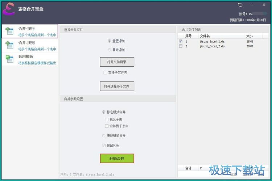Tick the 合并到子表中 checkbox

(x=107, y=126)
